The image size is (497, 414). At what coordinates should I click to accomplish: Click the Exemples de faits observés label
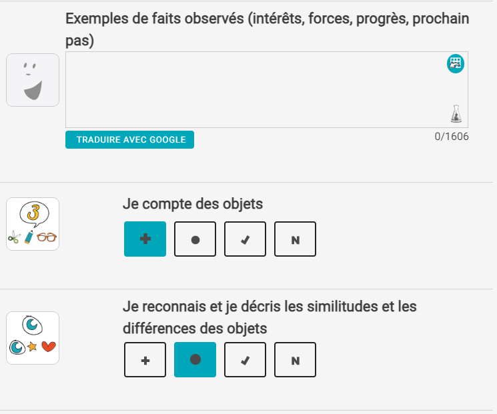268,29
